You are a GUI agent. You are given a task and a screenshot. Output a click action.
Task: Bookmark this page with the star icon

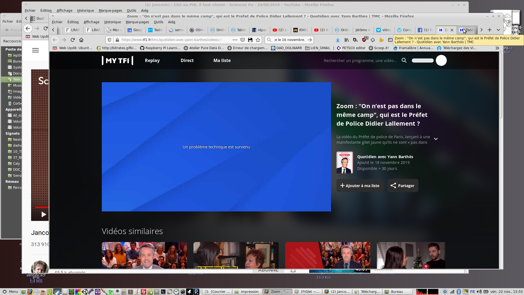click(258, 40)
